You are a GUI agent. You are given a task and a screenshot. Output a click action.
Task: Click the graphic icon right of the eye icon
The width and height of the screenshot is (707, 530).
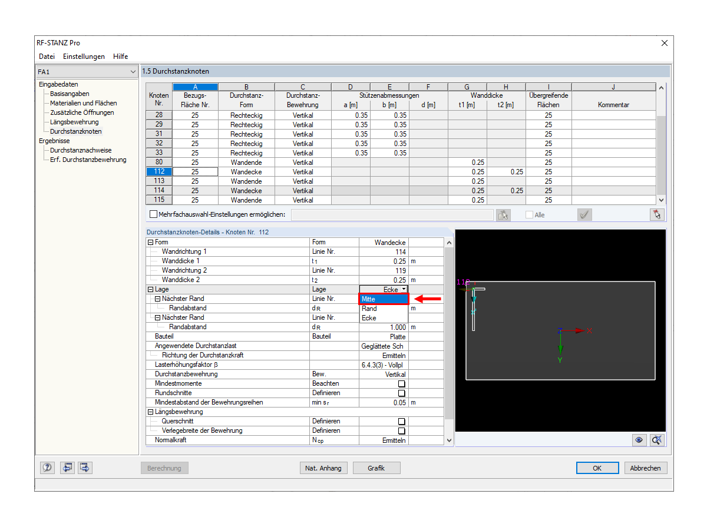pyautogui.click(x=658, y=440)
